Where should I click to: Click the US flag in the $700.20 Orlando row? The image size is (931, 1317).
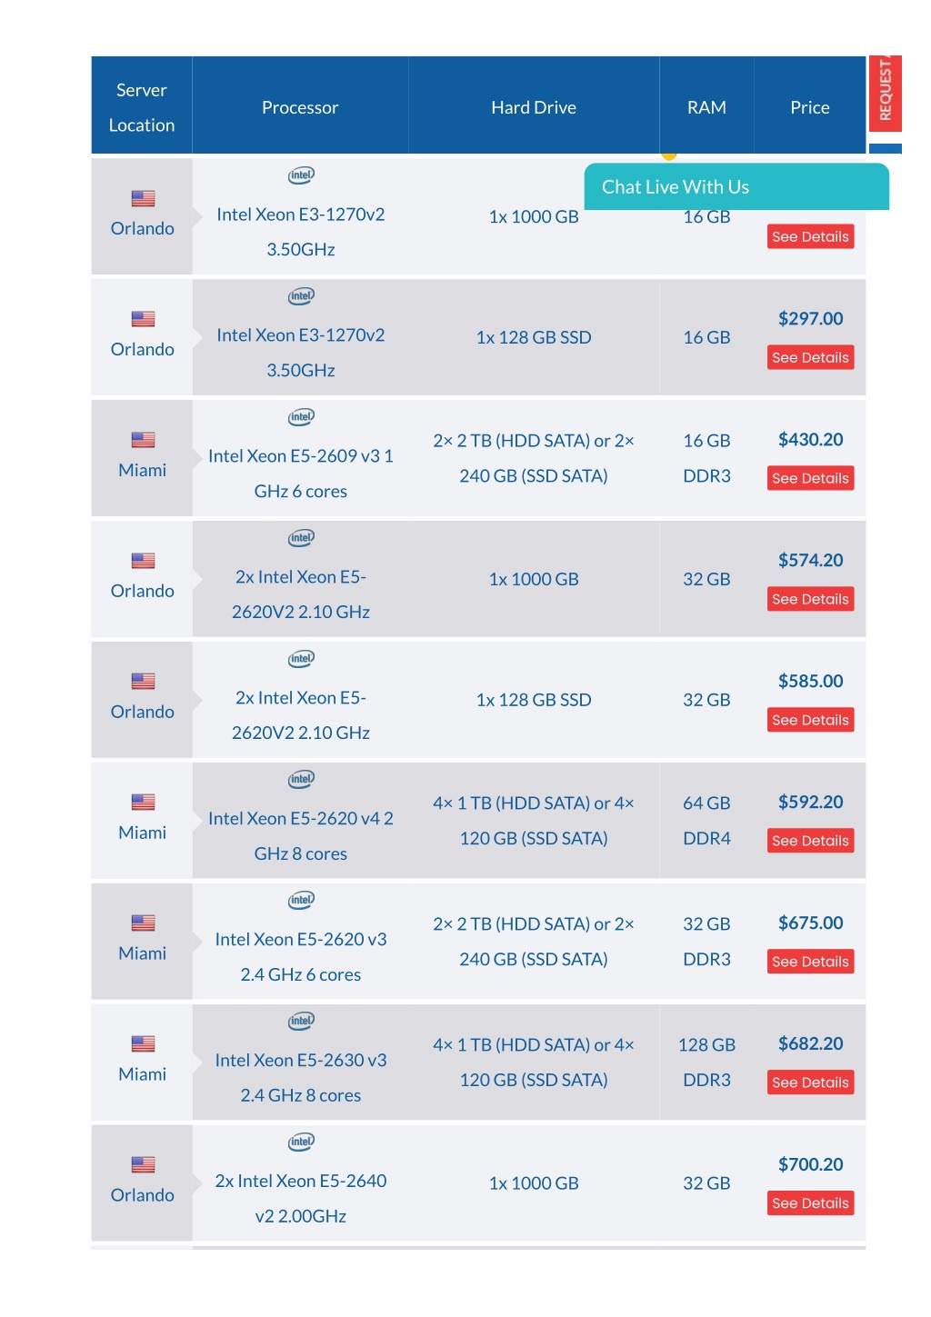point(143,1165)
